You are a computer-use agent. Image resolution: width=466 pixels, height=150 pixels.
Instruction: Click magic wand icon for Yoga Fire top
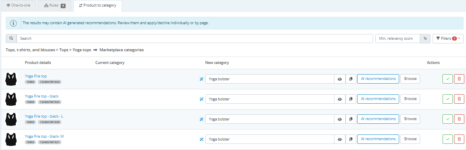[201, 79]
